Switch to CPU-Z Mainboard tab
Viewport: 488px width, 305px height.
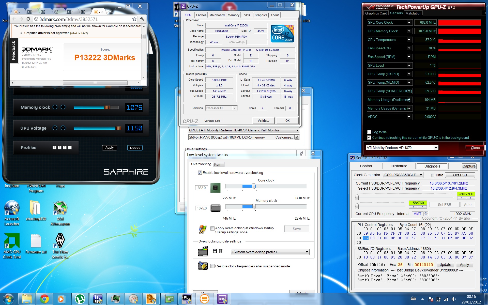[217, 15]
